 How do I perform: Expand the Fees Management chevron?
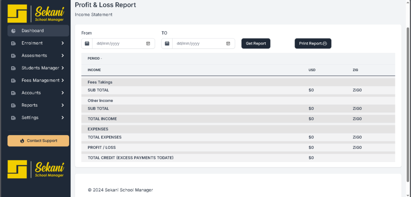click(x=63, y=80)
